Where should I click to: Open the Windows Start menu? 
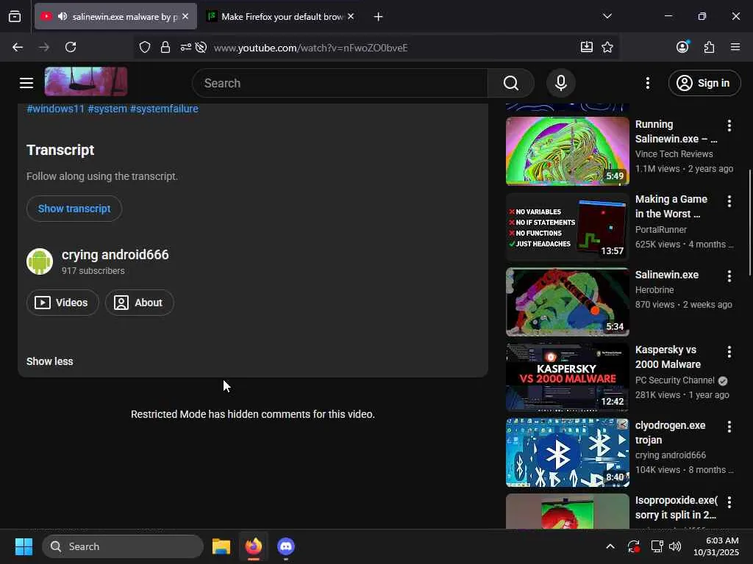[x=24, y=546]
